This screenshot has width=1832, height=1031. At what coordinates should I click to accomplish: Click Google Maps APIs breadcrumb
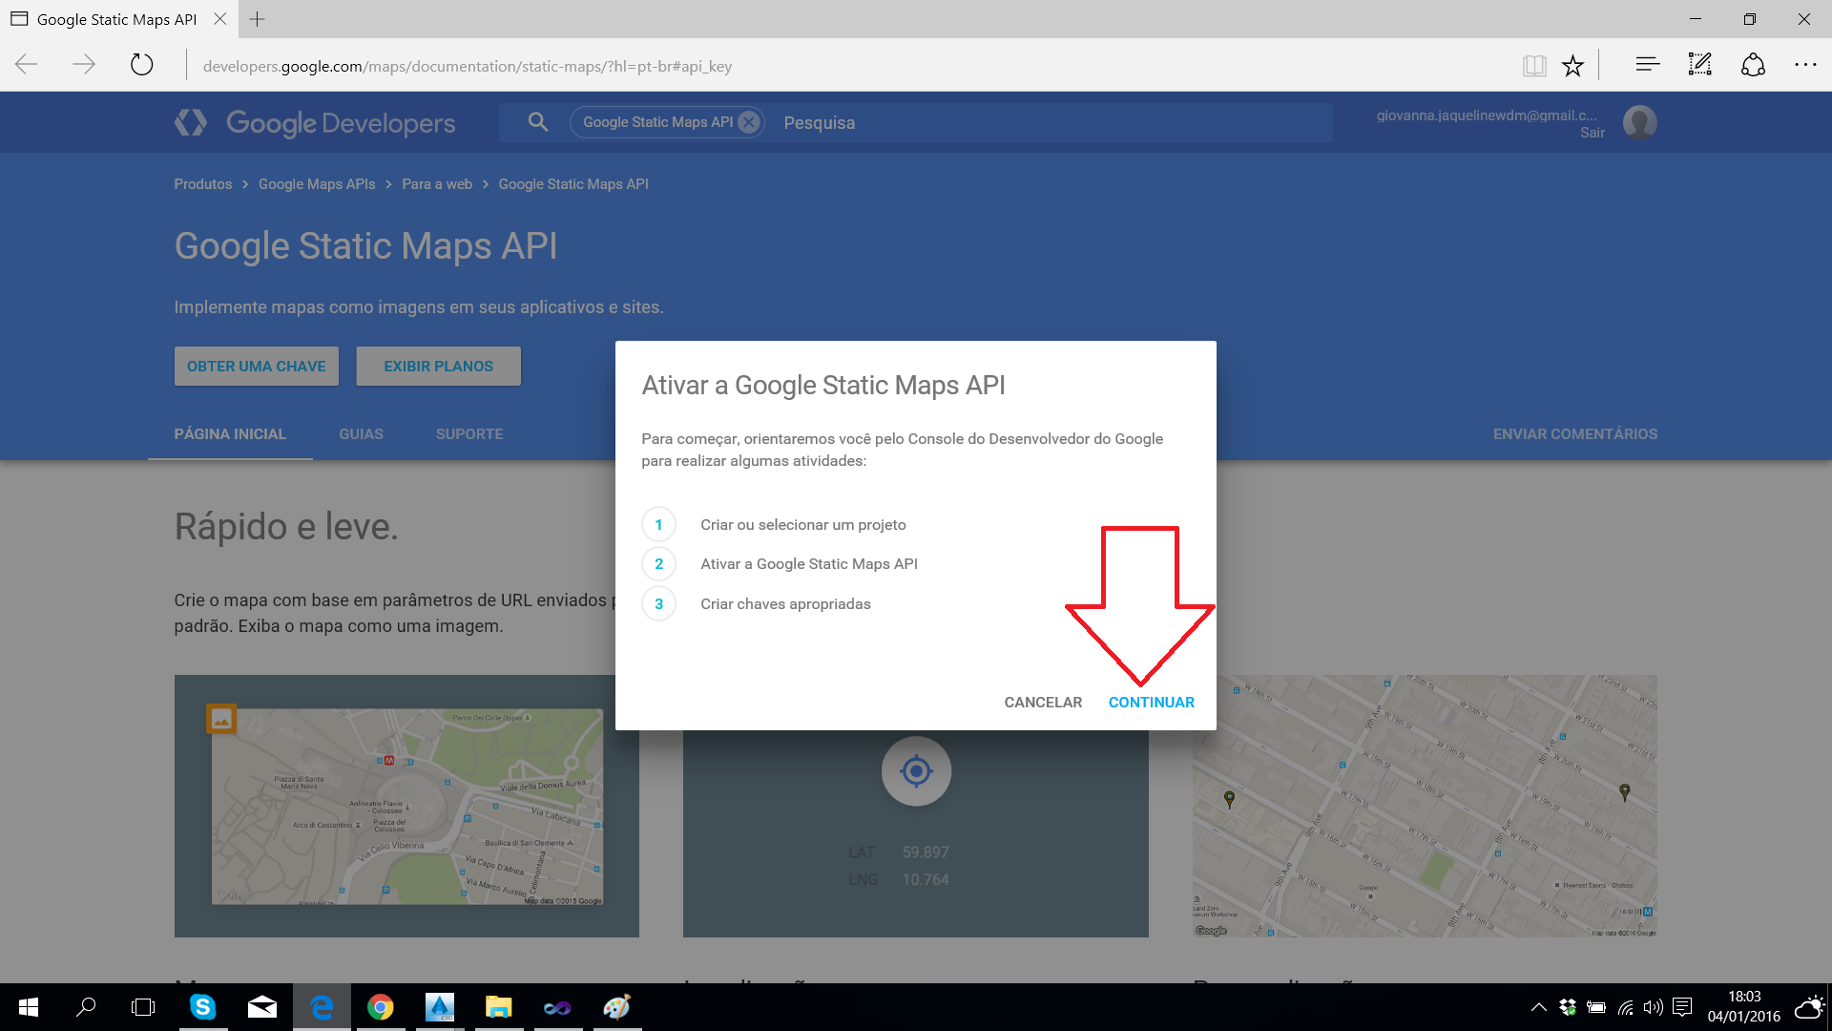(317, 184)
